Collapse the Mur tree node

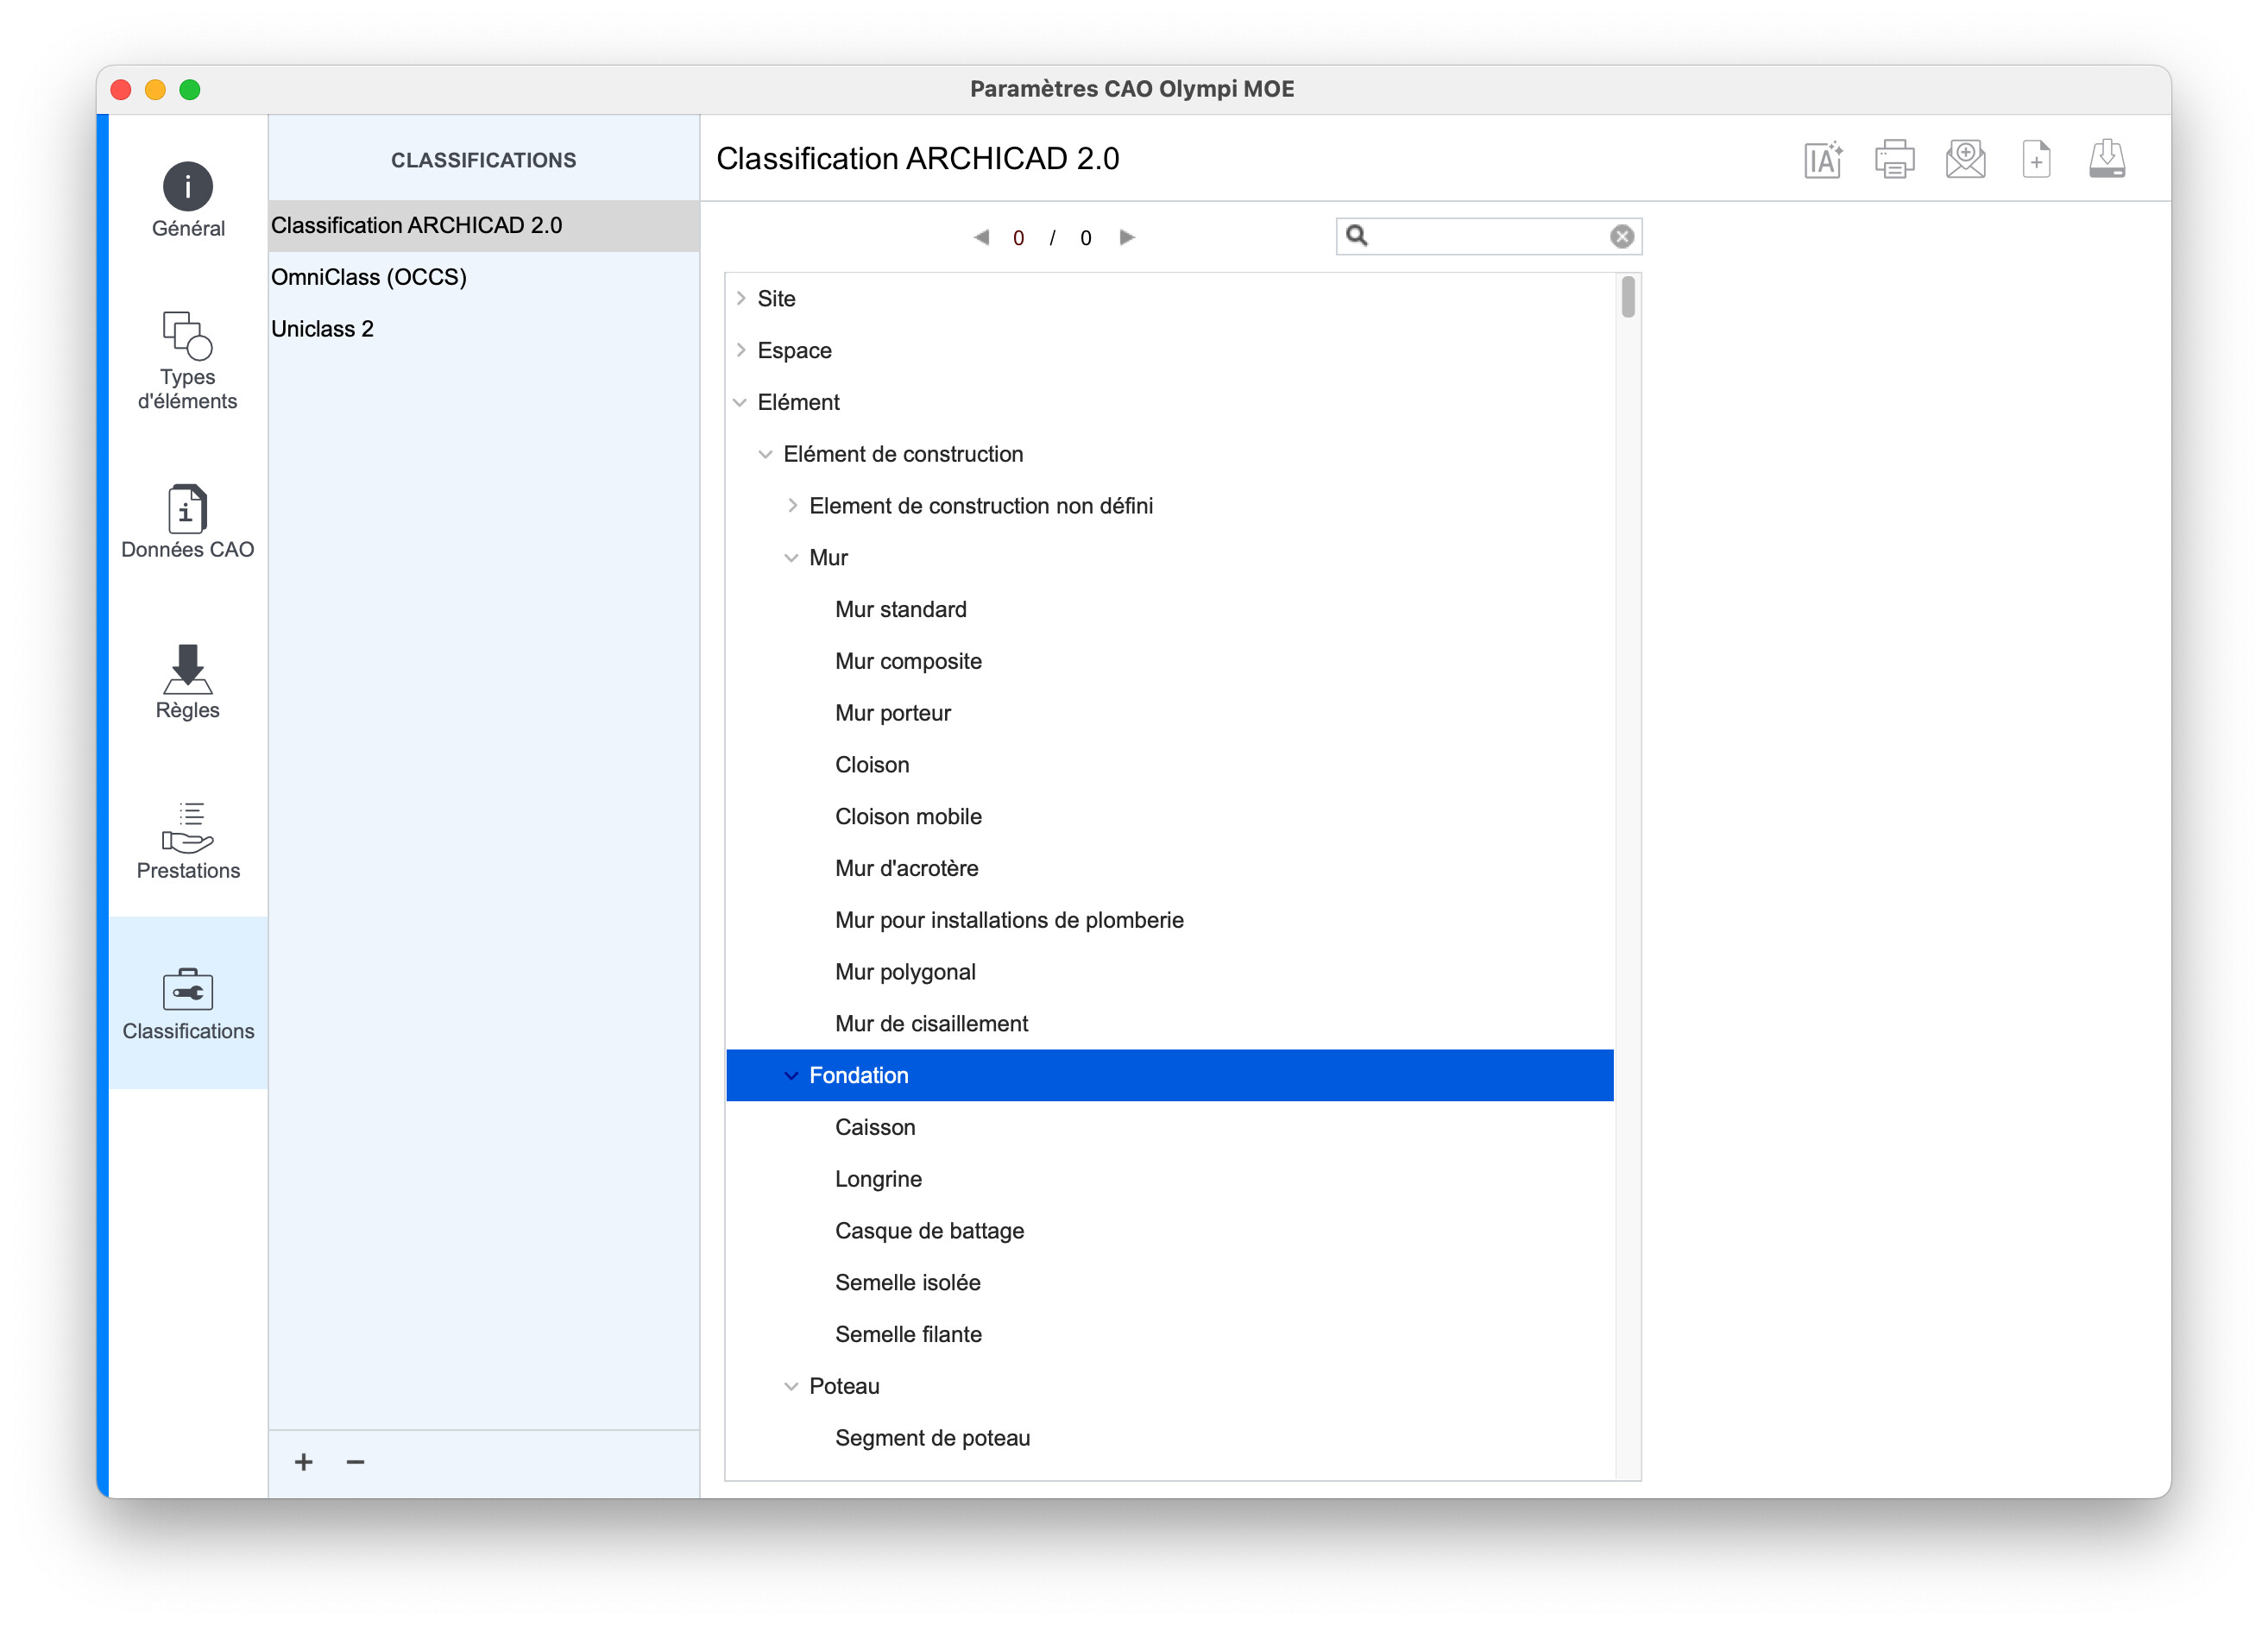pos(791,558)
